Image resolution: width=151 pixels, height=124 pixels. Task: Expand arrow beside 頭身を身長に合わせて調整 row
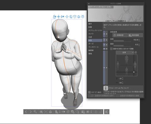pyautogui.click(x=107, y=49)
